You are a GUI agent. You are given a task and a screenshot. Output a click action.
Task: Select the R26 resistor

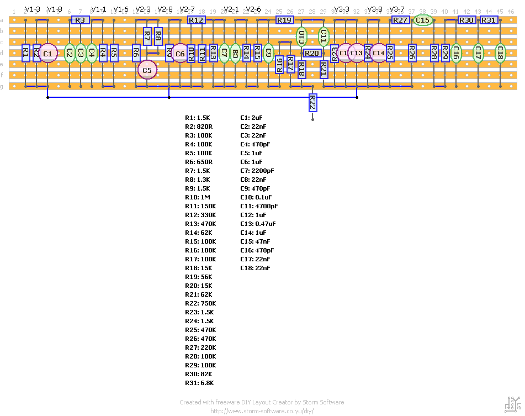(412, 53)
